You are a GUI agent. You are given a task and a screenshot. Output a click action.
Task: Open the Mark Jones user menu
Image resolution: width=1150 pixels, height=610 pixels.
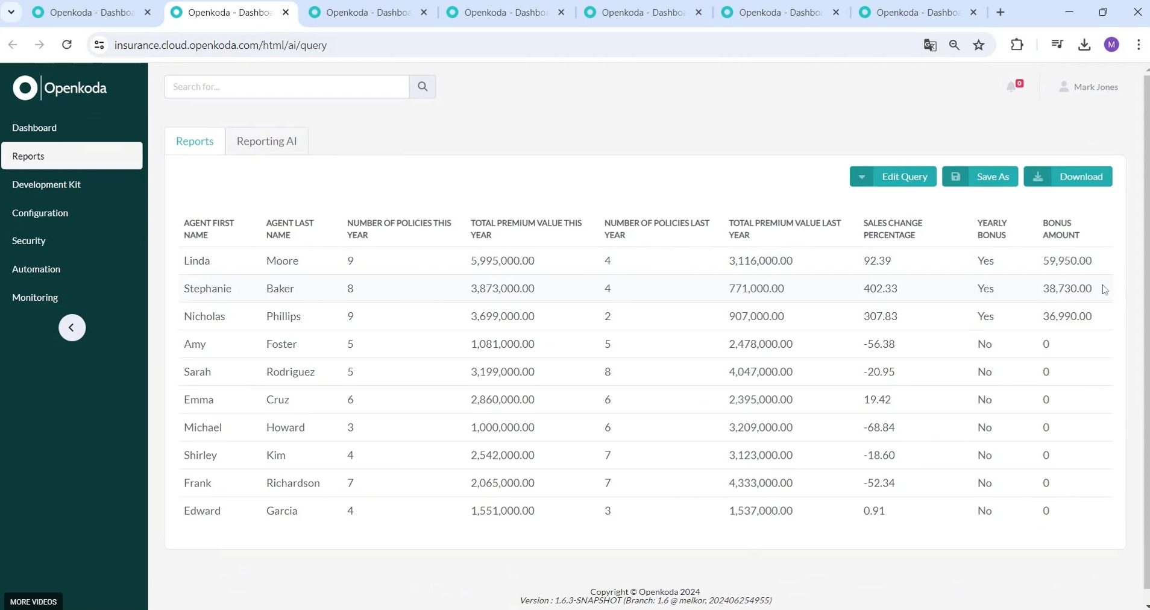click(x=1089, y=87)
